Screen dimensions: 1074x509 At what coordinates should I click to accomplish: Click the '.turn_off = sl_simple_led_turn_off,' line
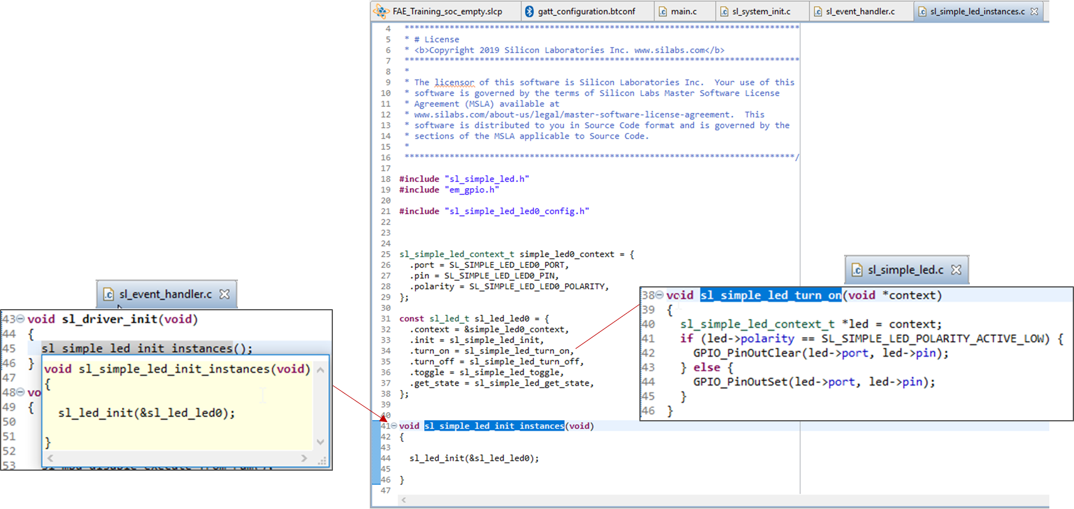[496, 362]
